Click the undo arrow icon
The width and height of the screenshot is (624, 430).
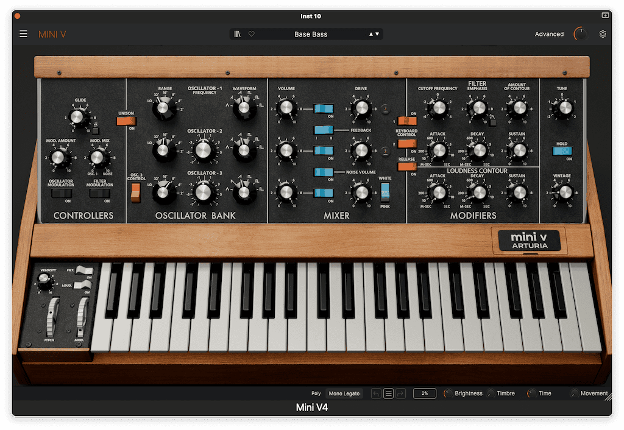pos(376,393)
